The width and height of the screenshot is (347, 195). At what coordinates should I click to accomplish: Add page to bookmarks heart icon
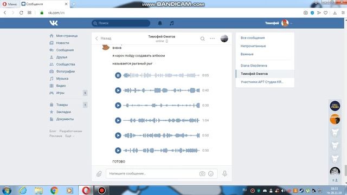pos(325,13)
